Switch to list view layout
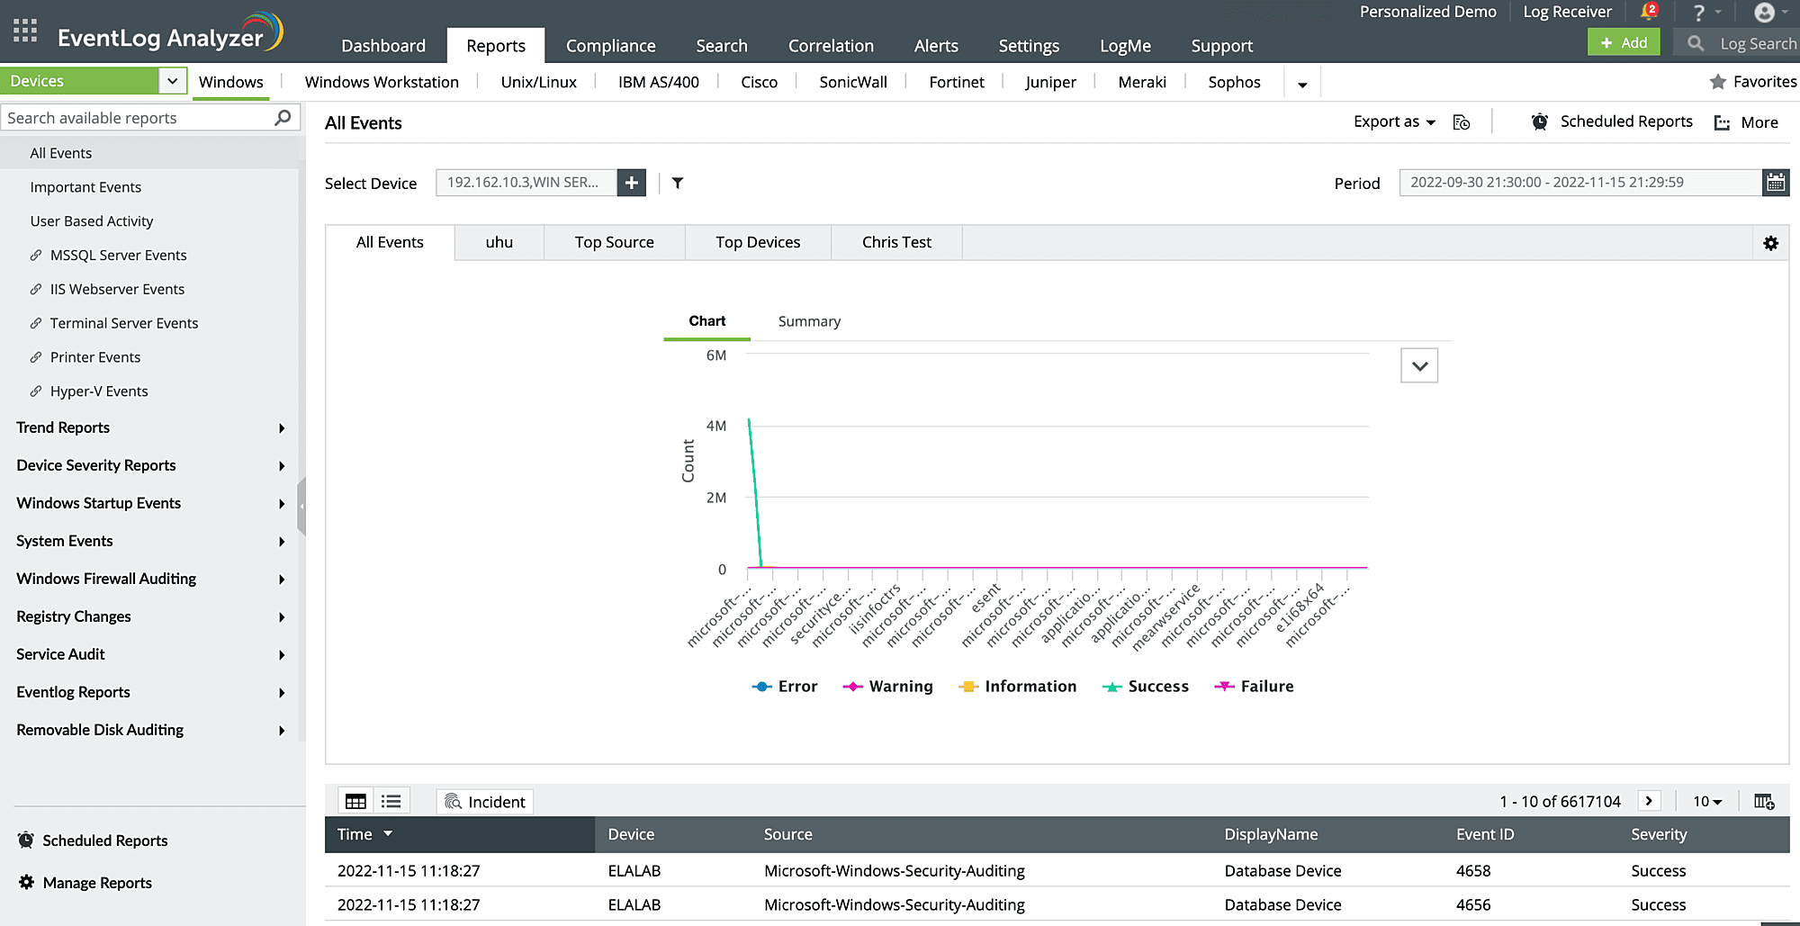Image resolution: width=1800 pixels, height=926 pixels. tap(391, 801)
